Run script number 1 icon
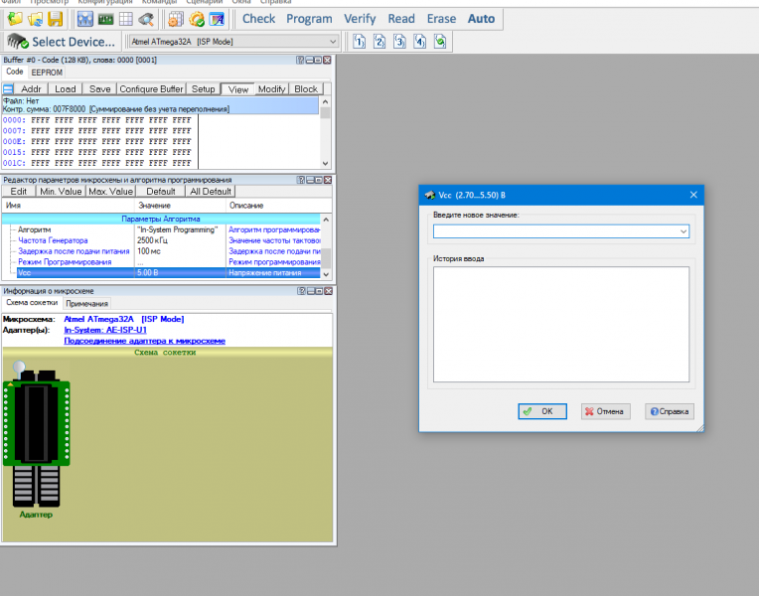 359,42
